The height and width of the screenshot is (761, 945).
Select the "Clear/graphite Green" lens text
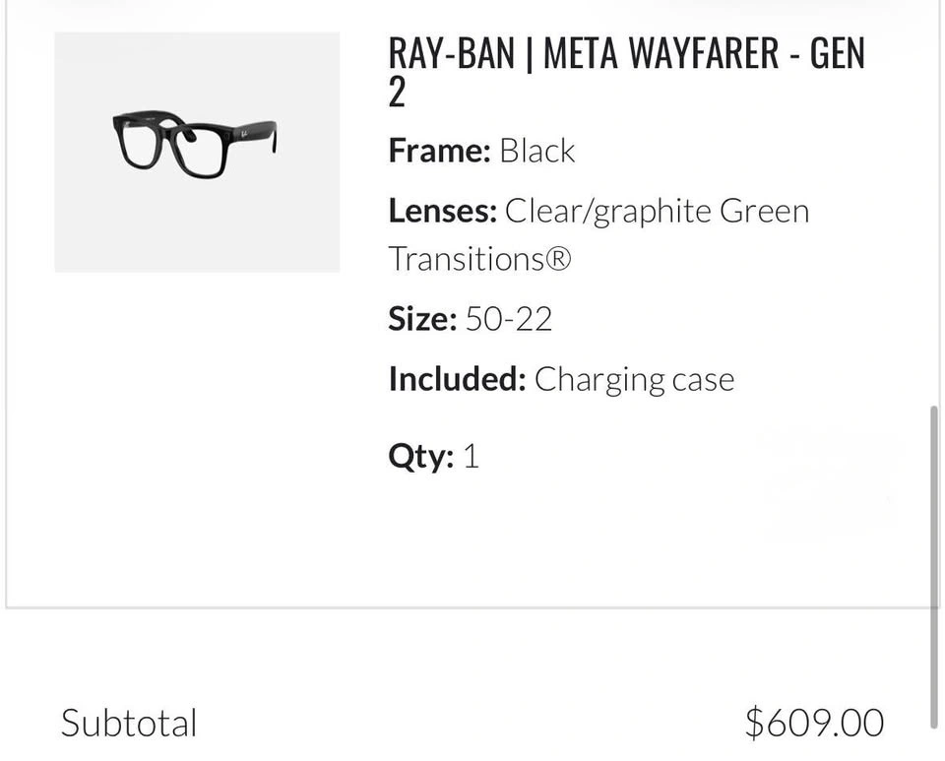657,211
